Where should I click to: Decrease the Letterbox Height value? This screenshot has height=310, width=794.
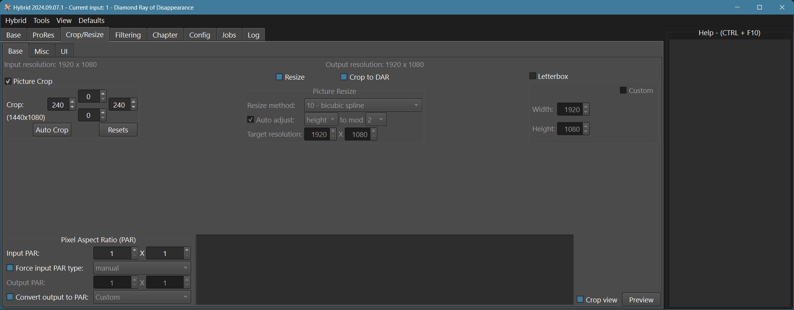point(586,132)
